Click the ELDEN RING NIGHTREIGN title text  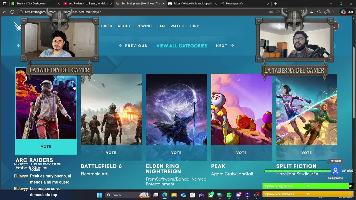coord(164,169)
